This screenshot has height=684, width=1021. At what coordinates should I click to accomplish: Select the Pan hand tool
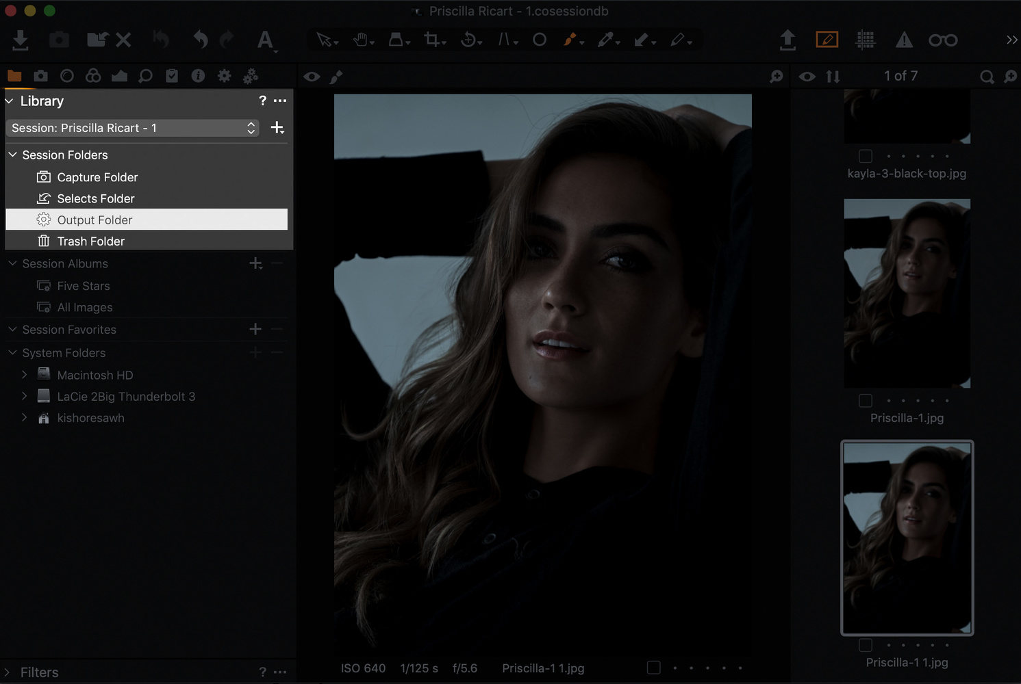coord(361,40)
